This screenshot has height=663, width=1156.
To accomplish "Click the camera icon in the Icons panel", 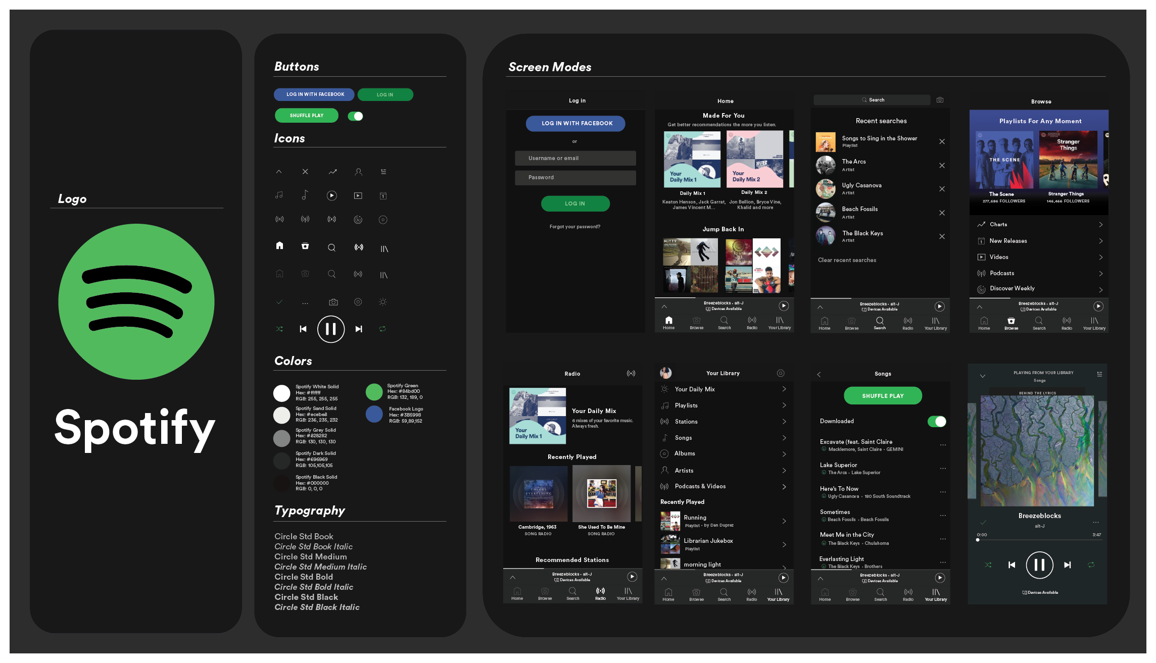I will [x=333, y=302].
